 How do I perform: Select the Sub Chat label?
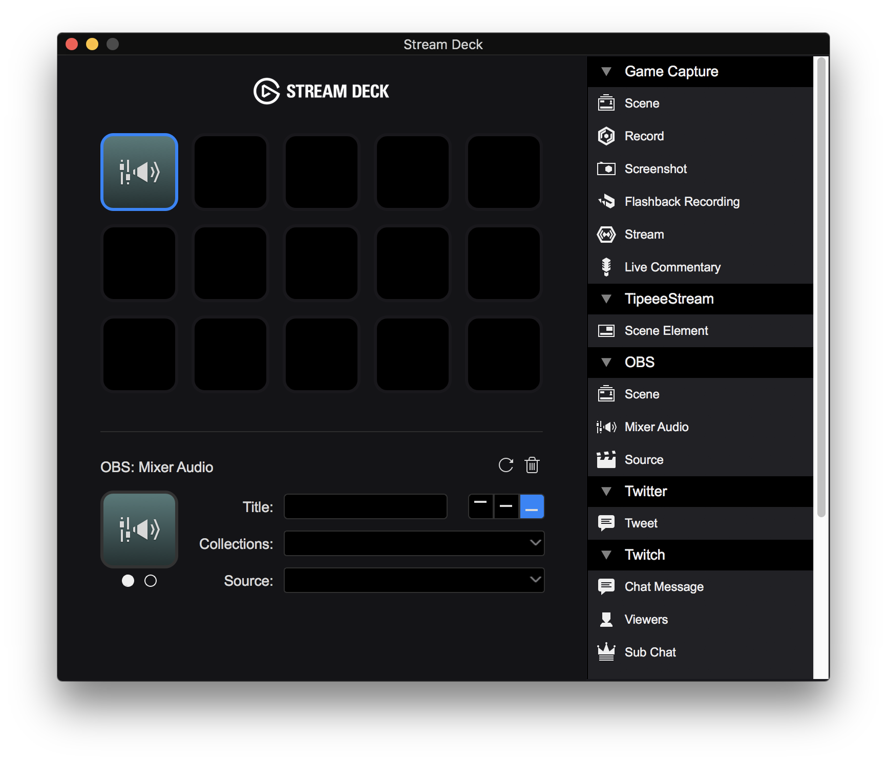tap(650, 652)
